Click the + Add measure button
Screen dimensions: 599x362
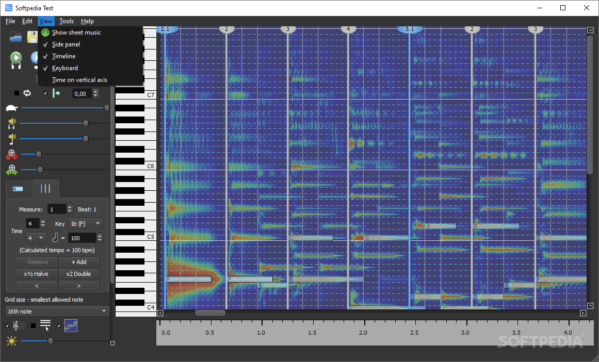click(78, 262)
